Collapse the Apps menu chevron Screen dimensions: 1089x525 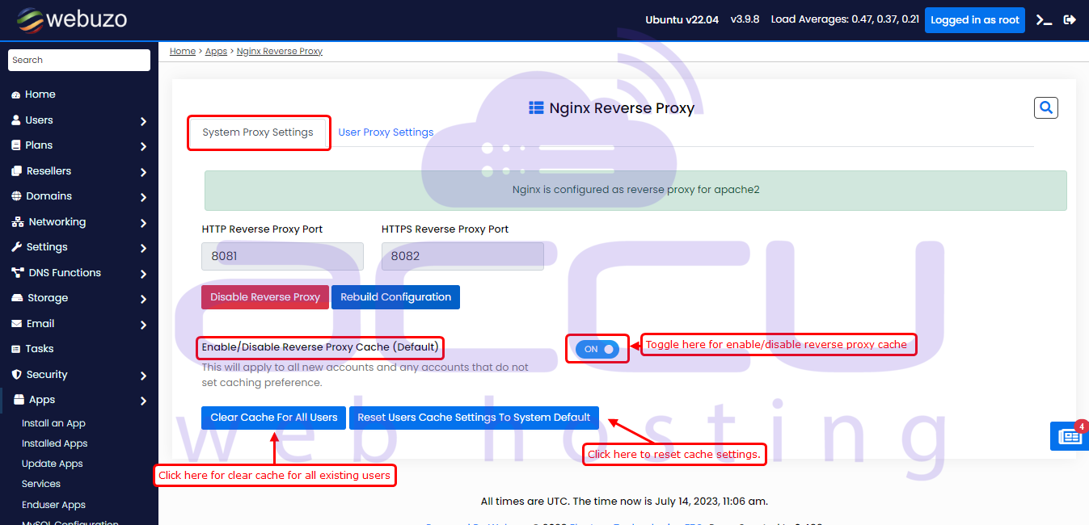click(x=143, y=401)
